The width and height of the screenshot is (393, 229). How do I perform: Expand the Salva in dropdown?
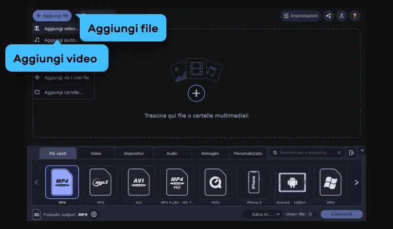click(278, 214)
